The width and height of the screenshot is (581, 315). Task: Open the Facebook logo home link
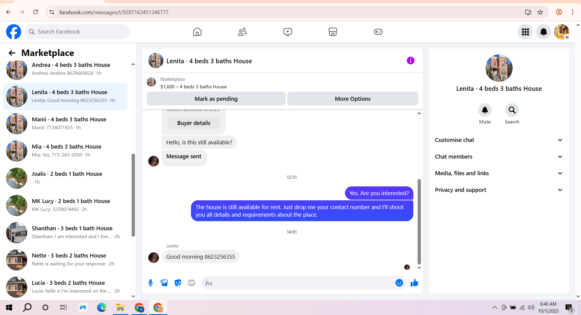click(x=14, y=32)
